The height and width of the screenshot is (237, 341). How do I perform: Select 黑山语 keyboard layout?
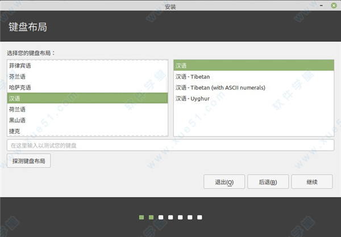click(x=17, y=120)
